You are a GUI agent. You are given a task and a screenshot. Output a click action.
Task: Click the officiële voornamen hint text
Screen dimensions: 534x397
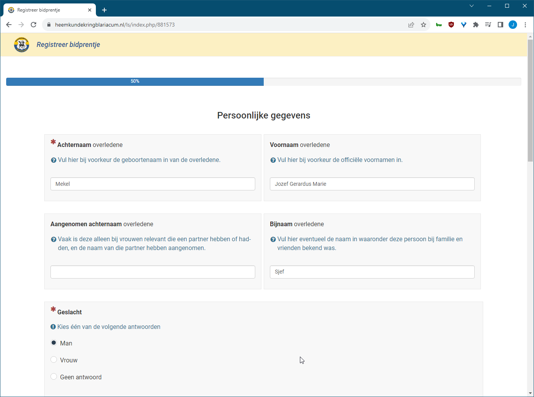[340, 160]
